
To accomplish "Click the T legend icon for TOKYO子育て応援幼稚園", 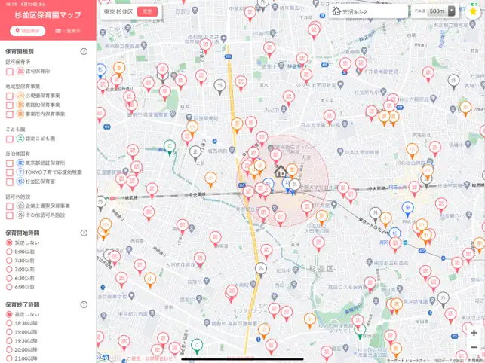I will pos(20,172).
